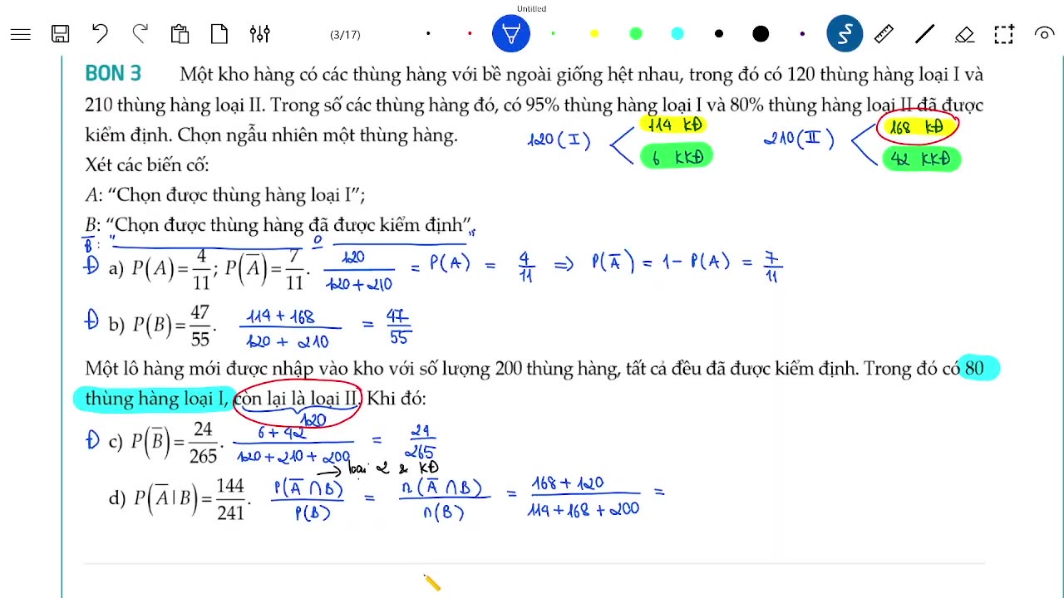1064x598 pixels.
Task: Open page indicator (3/17)
Action: 345,34
